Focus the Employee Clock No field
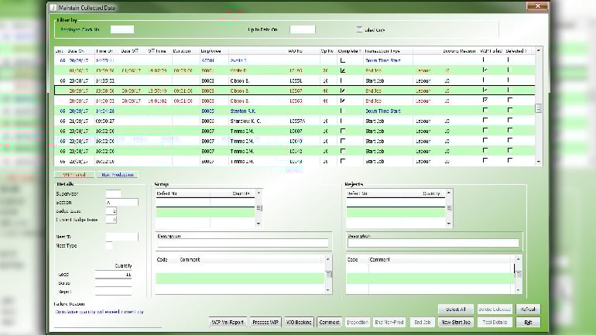This screenshot has height=335, width=596. point(122,29)
